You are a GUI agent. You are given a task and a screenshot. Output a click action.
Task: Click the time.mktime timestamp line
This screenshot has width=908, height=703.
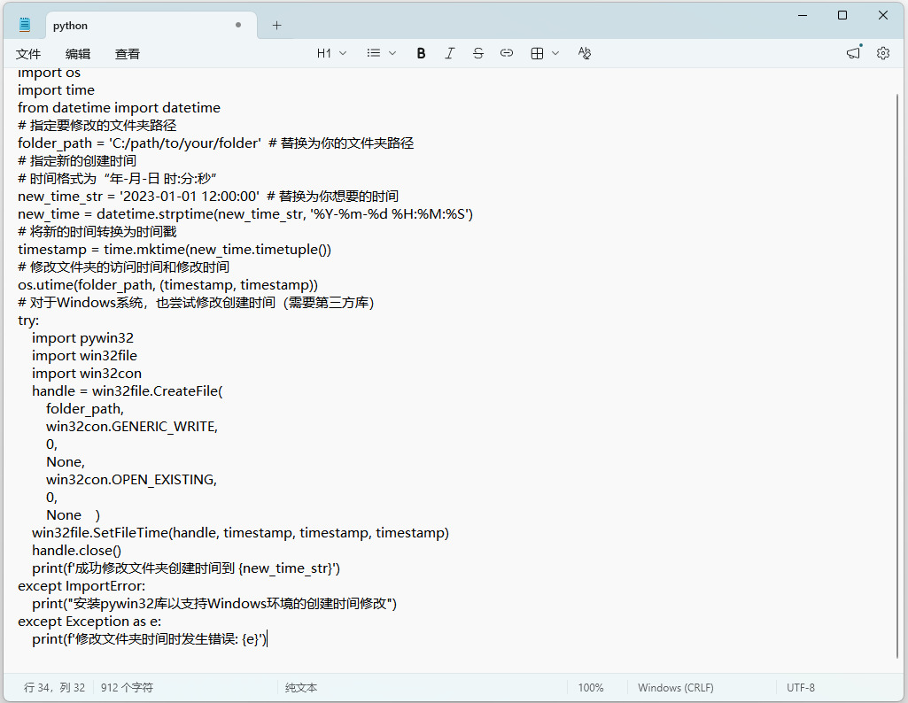175,250
